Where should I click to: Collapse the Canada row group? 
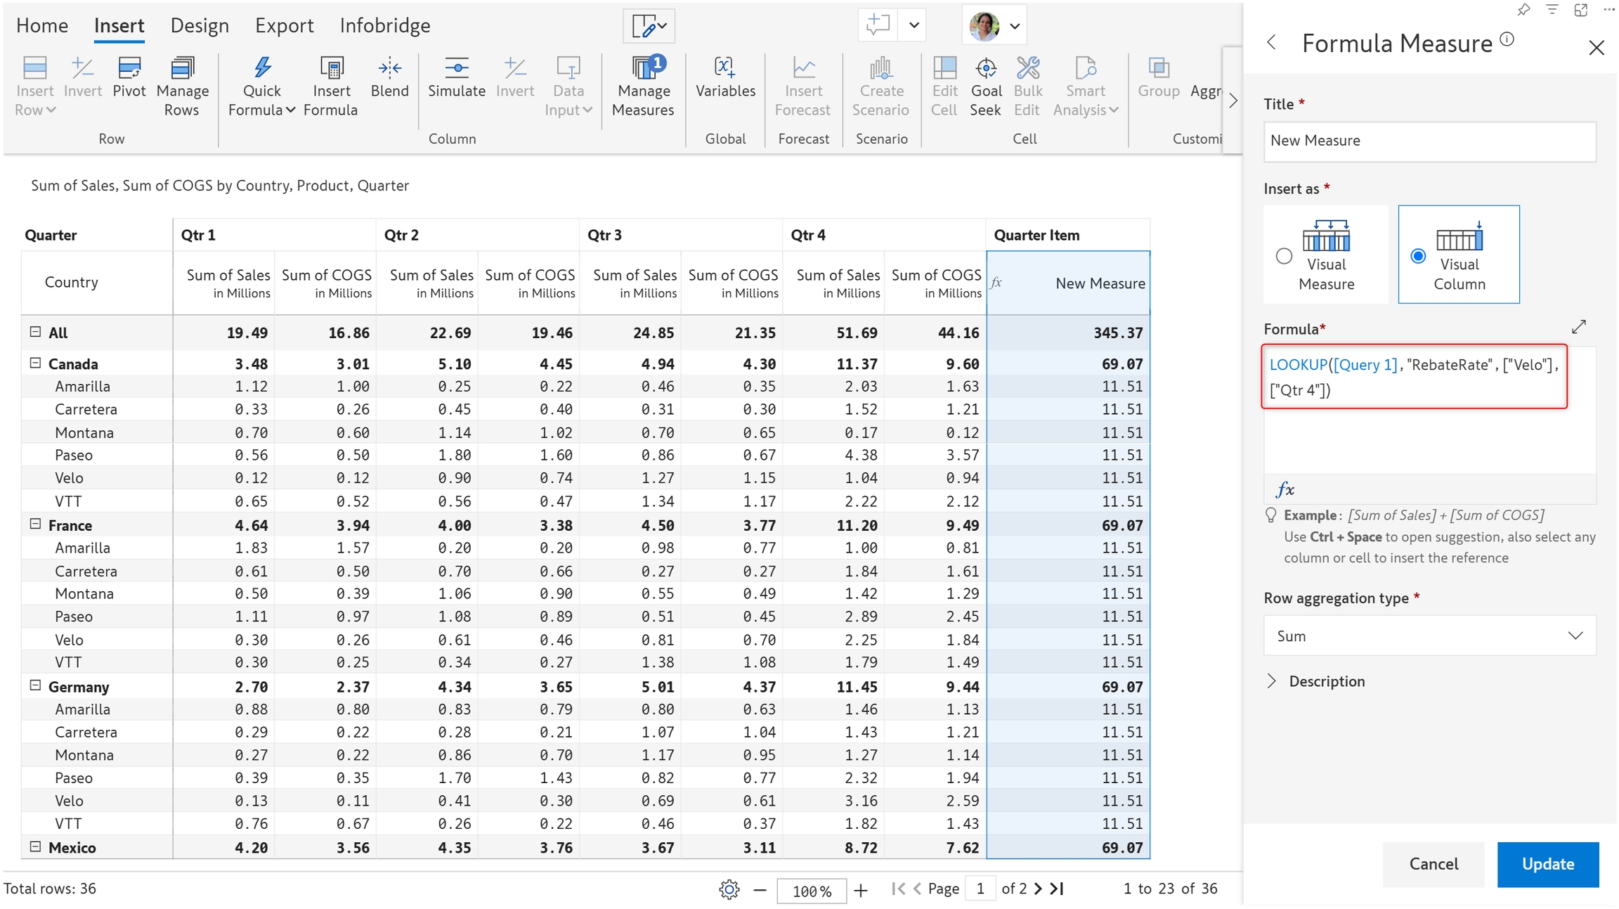point(35,363)
